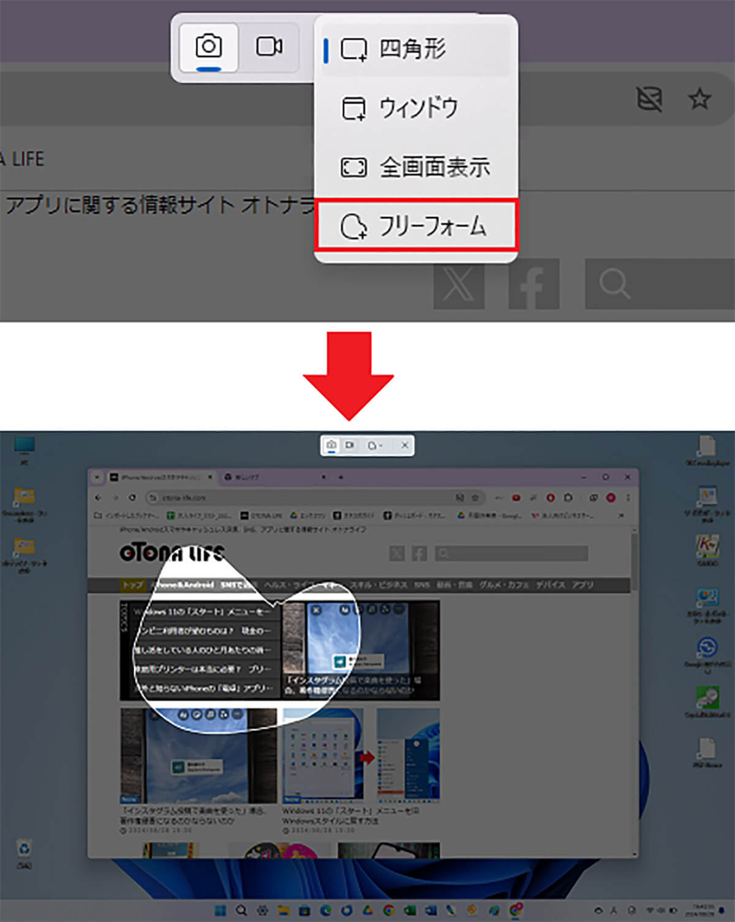The height and width of the screenshot is (922, 735).
Task: Open a new Chrome tab with the plus button
Action: tap(341, 477)
